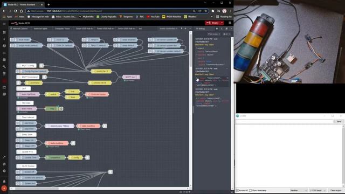Open the Newline line-ending dropdown
This screenshot has height=194, width=345.
299,190
